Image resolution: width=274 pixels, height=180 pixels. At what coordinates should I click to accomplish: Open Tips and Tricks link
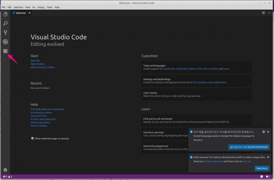coord(38,116)
